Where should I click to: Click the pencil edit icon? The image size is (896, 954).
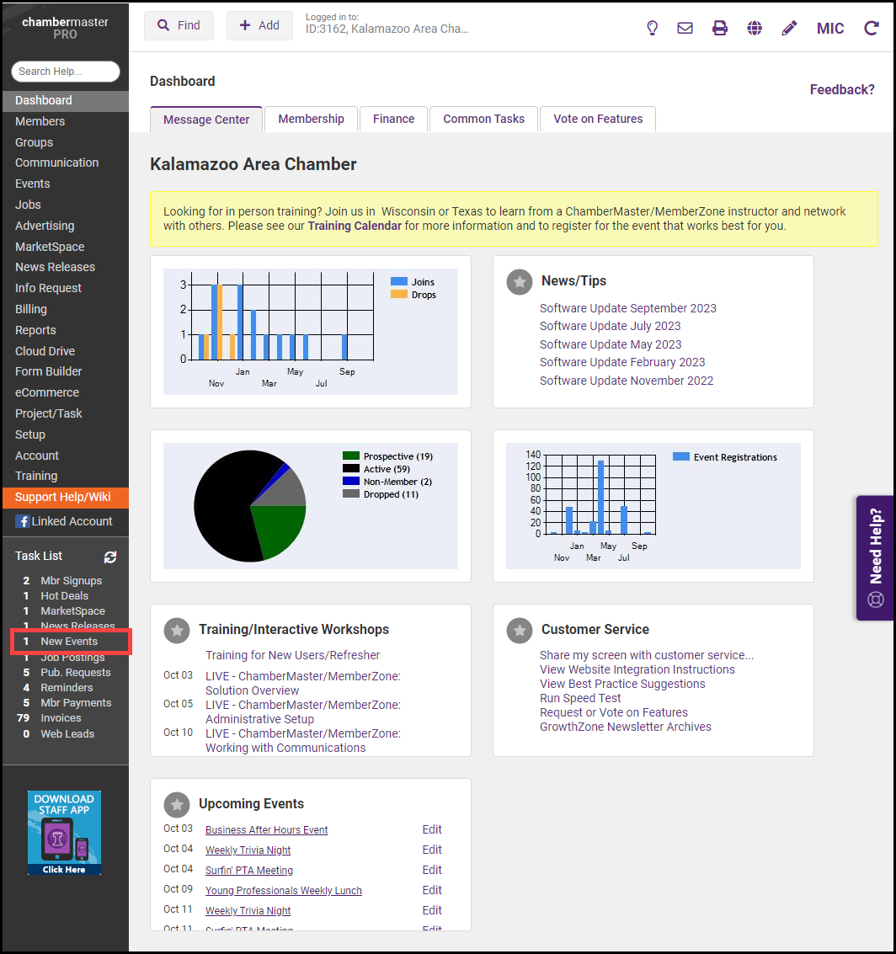[789, 28]
